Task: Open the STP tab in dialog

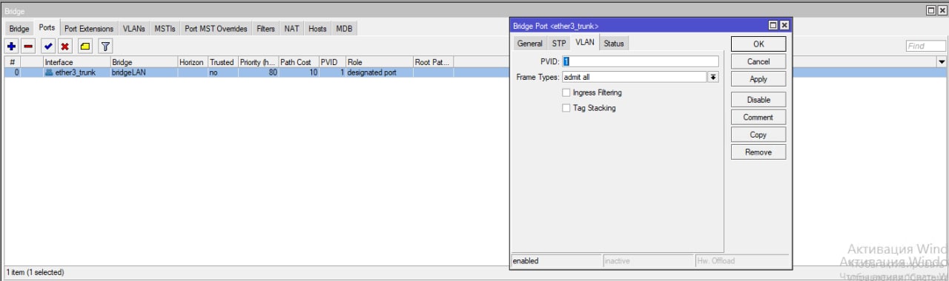Action: click(x=559, y=44)
